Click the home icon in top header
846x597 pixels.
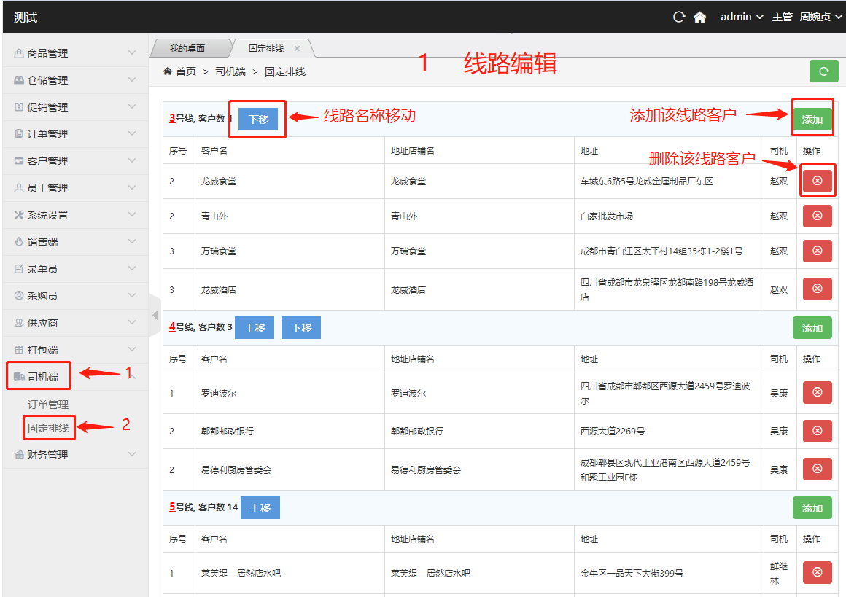[x=699, y=17]
